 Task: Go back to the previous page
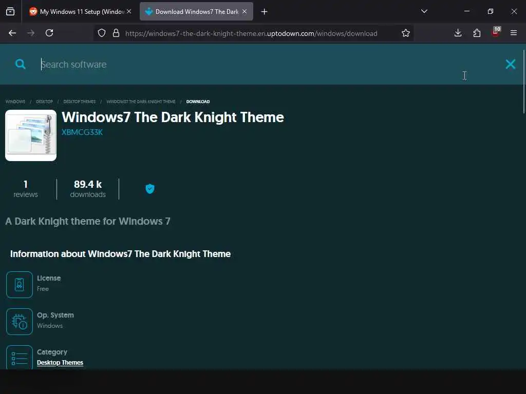click(x=12, y=33)
